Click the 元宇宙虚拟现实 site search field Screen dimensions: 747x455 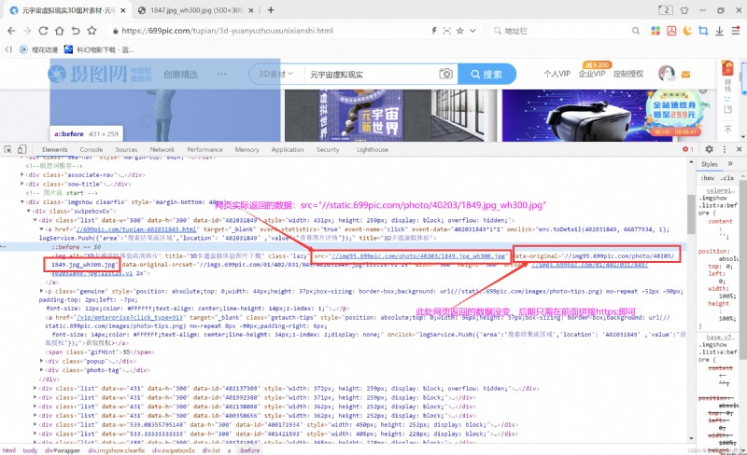click(x=372, y=75)
